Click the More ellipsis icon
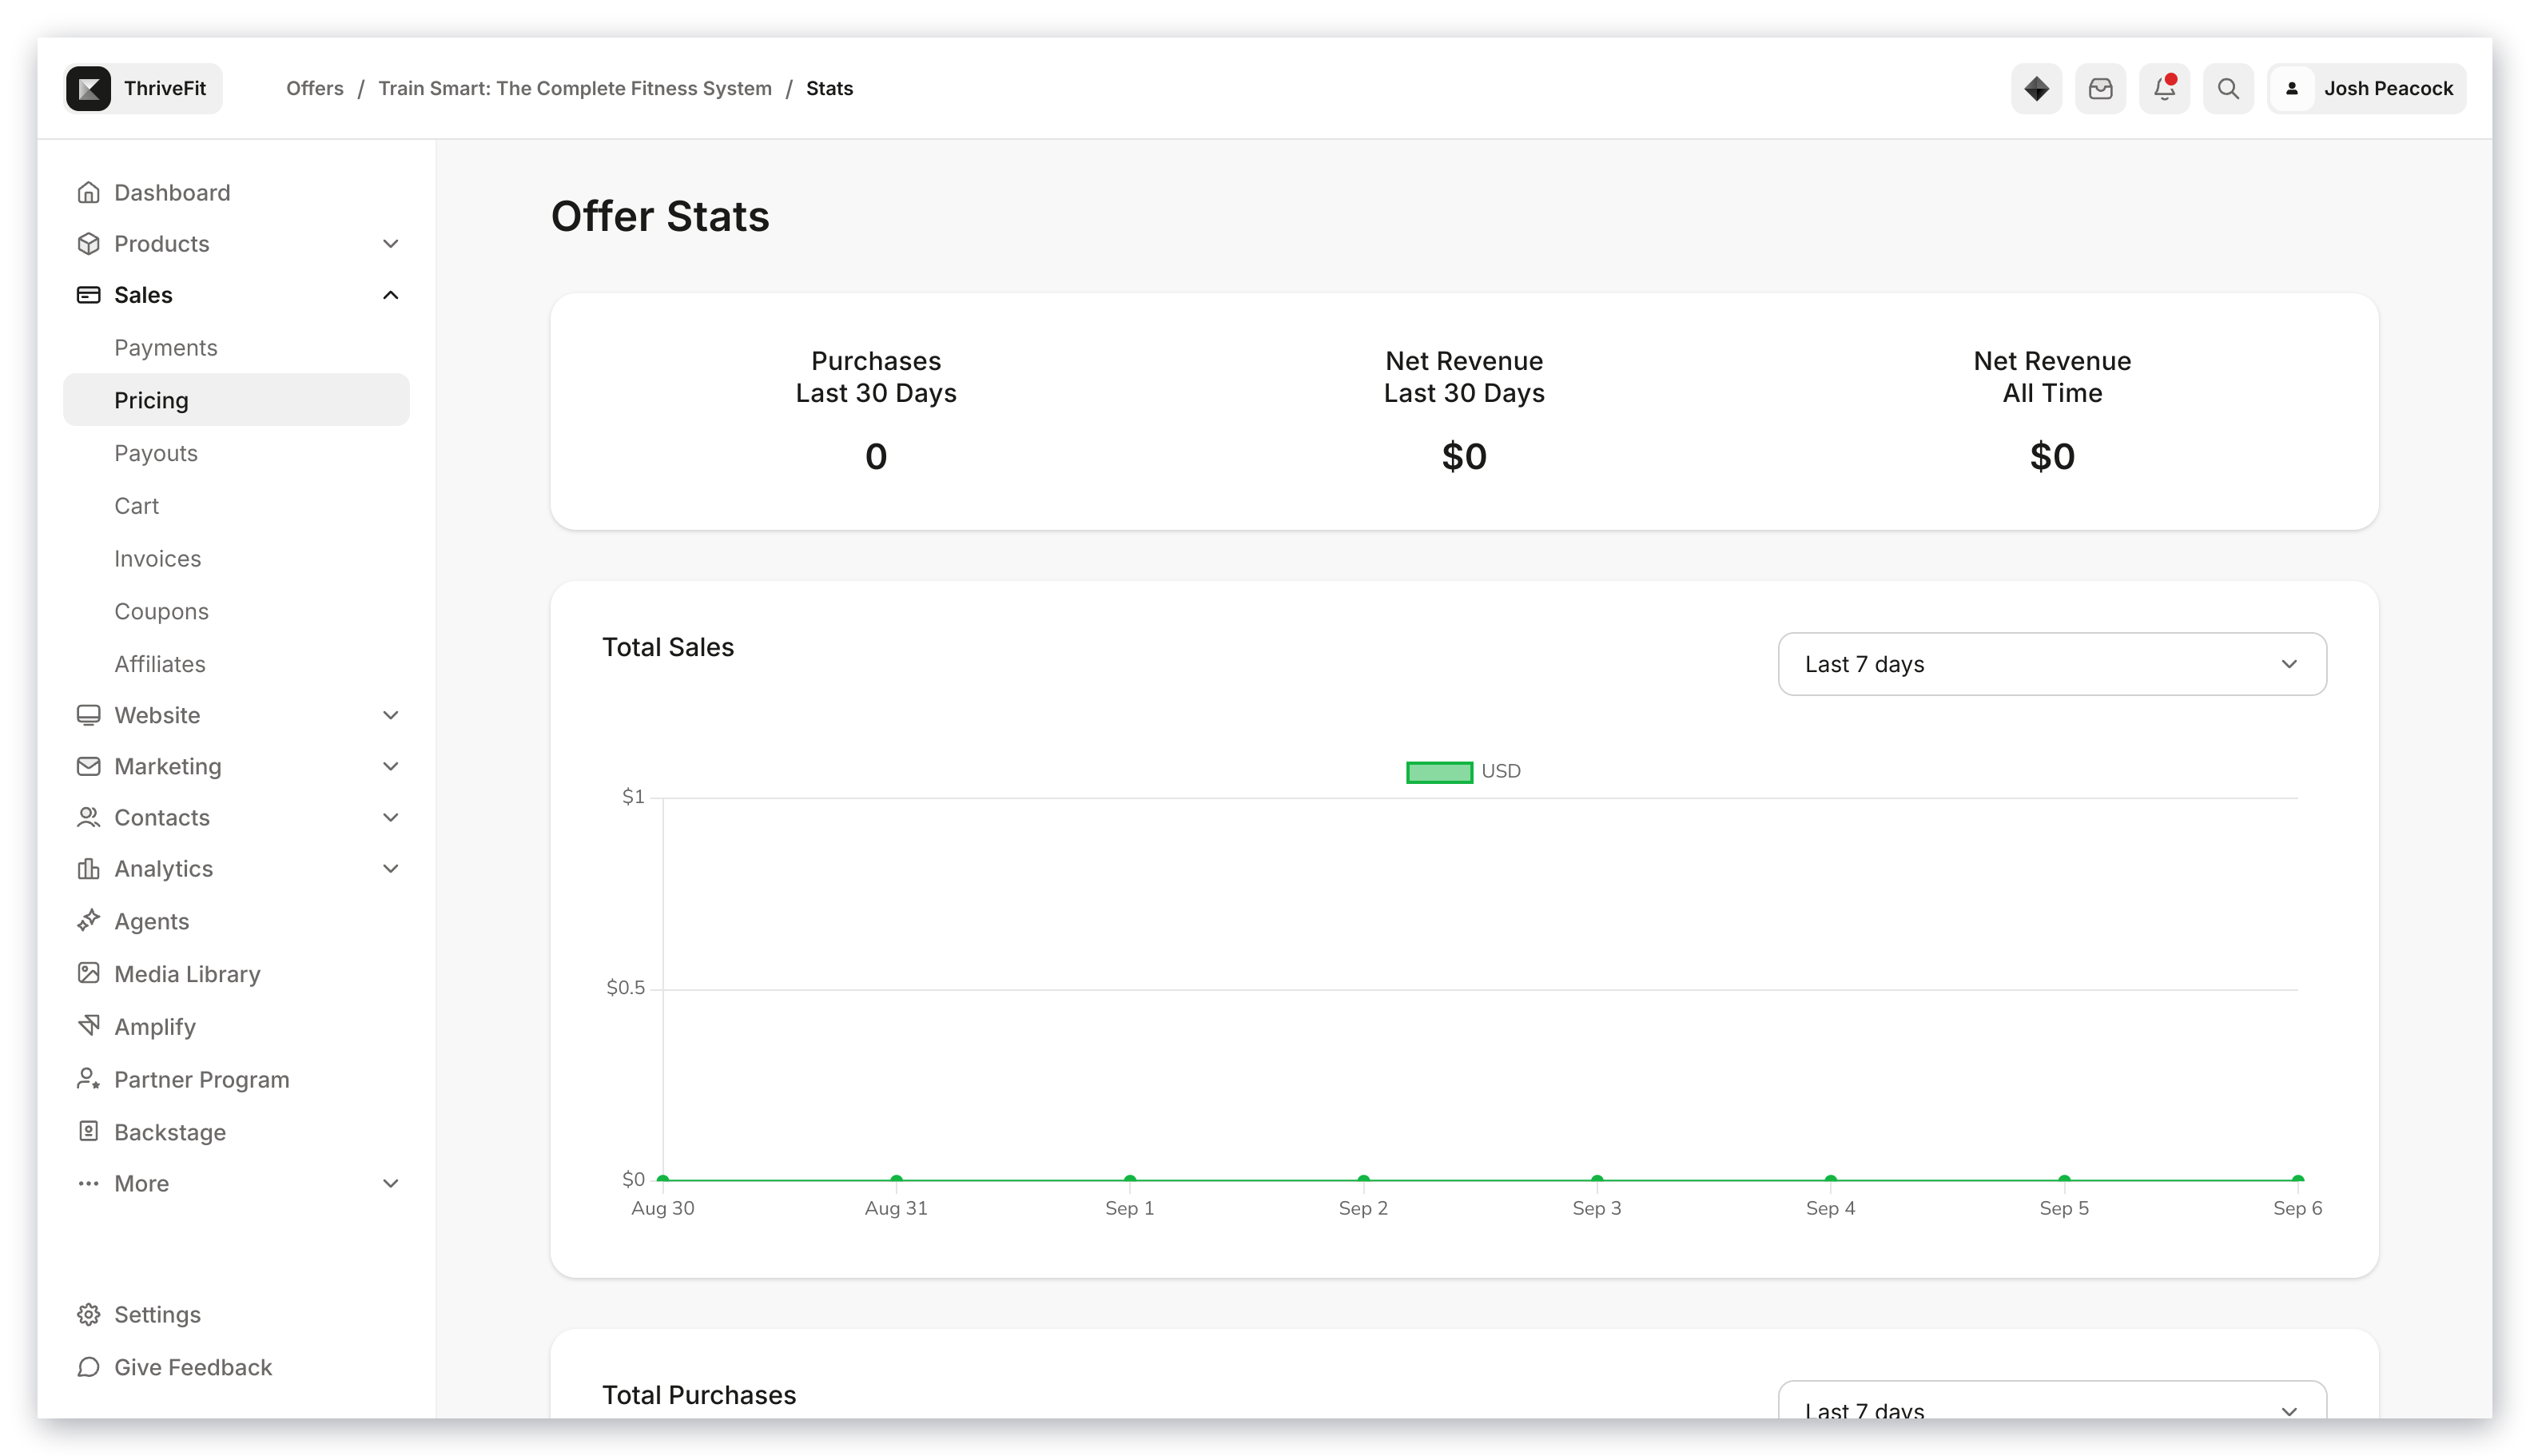The height and width of the screenshot is (1456, 2530). pyautogui.click(x=88, y=1183)
